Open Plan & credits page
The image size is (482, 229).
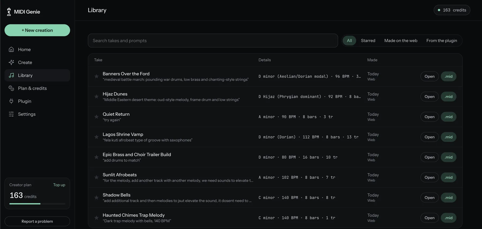click(x=37, y=88)
